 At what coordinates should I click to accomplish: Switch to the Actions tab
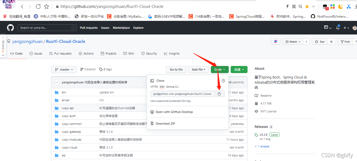[x=86, y=53]
